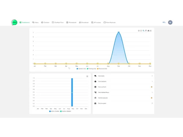
Task: Click the Total chatbots label
Action: [102, 81]
